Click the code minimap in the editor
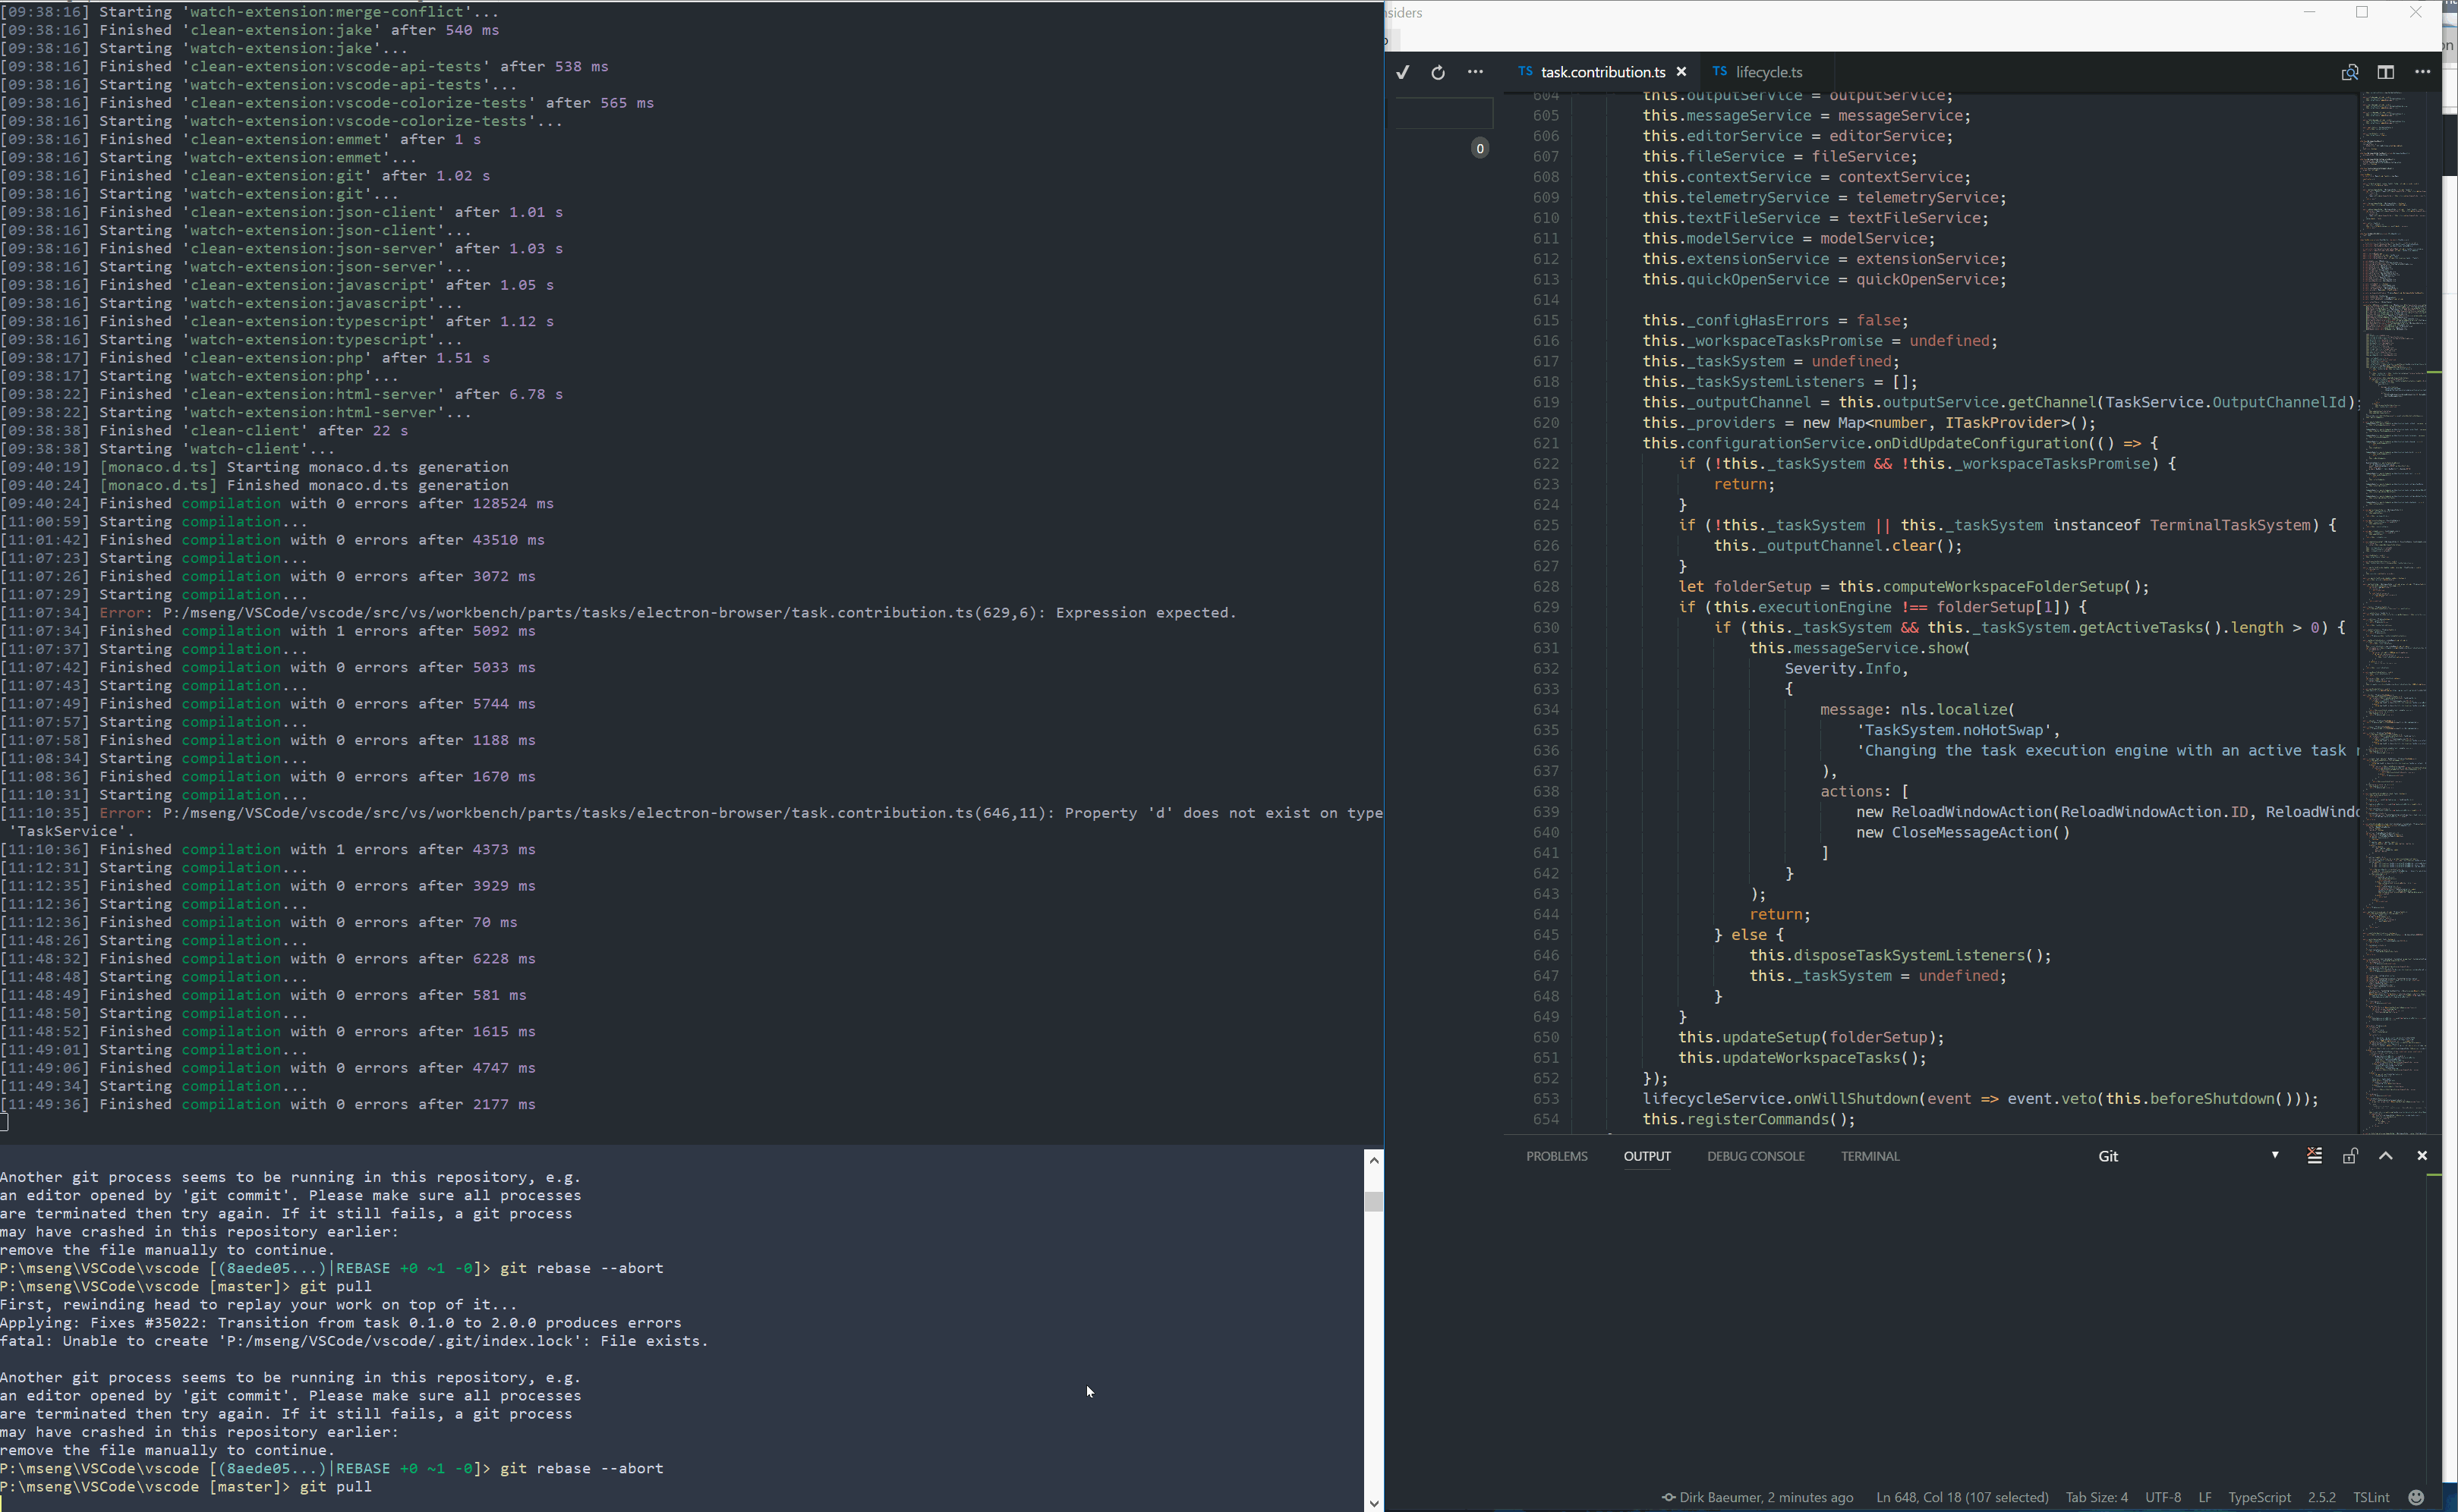Viewport: 2458px width, 1512px height. click(2395, 612)
